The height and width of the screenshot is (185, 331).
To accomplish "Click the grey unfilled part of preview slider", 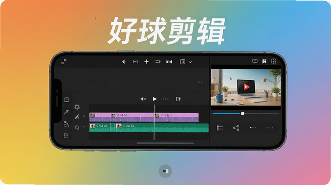I will (x=261, y=114).
